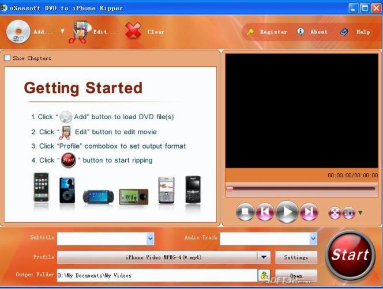Click the big red Start button
Screen dimensions: 383x289
350,255
